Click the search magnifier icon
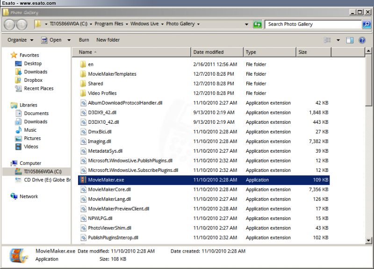Image resolution: width=374 pixels, height=269 pixels. pos(367,24)
